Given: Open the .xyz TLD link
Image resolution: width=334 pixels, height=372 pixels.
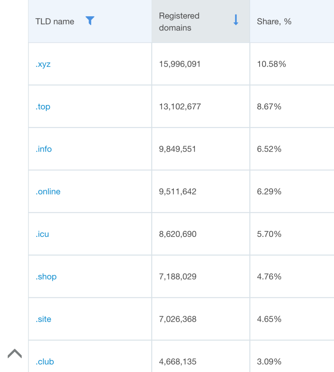Looking at the screenshot, I should [43, 64].
